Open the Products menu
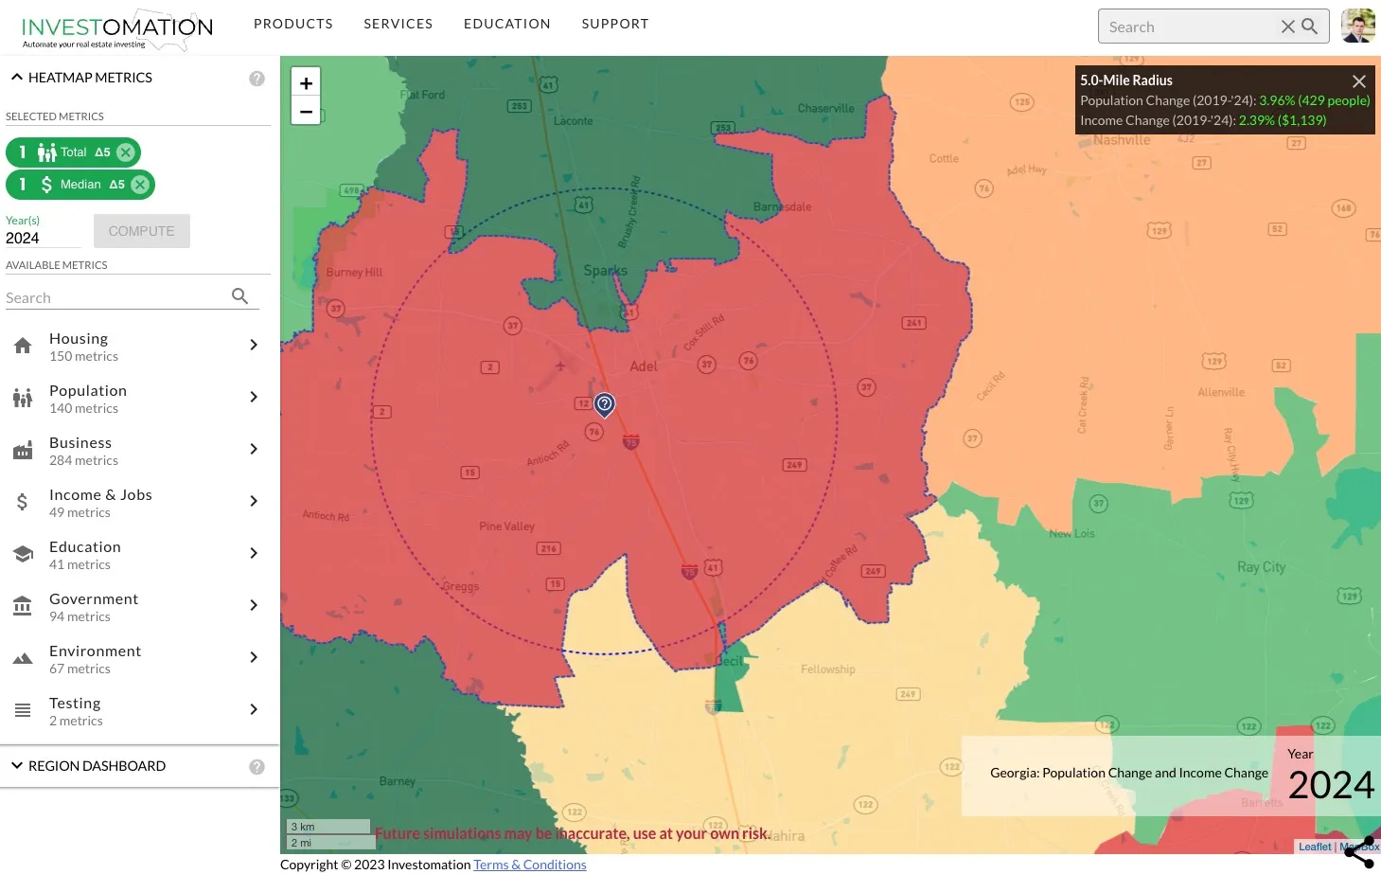This screenshot has width=1381, height=874. click(x=293, y=24)
